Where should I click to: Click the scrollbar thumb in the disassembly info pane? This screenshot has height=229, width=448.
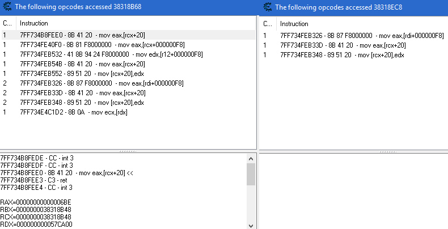251,174
